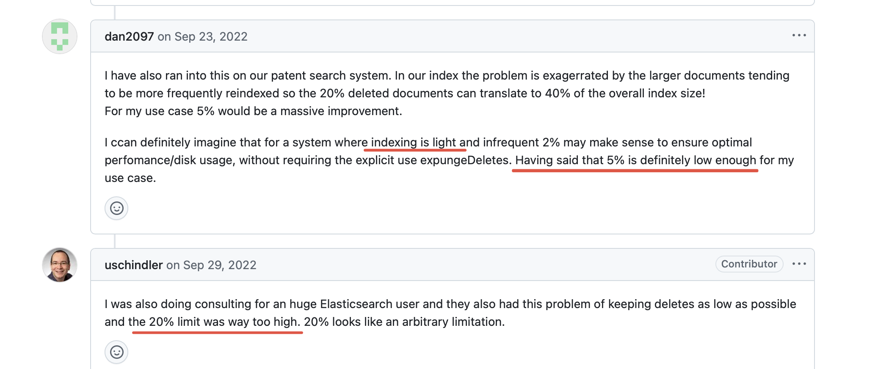
Task: Open dan2097 username profile link
Action: [x=129, y=37]
